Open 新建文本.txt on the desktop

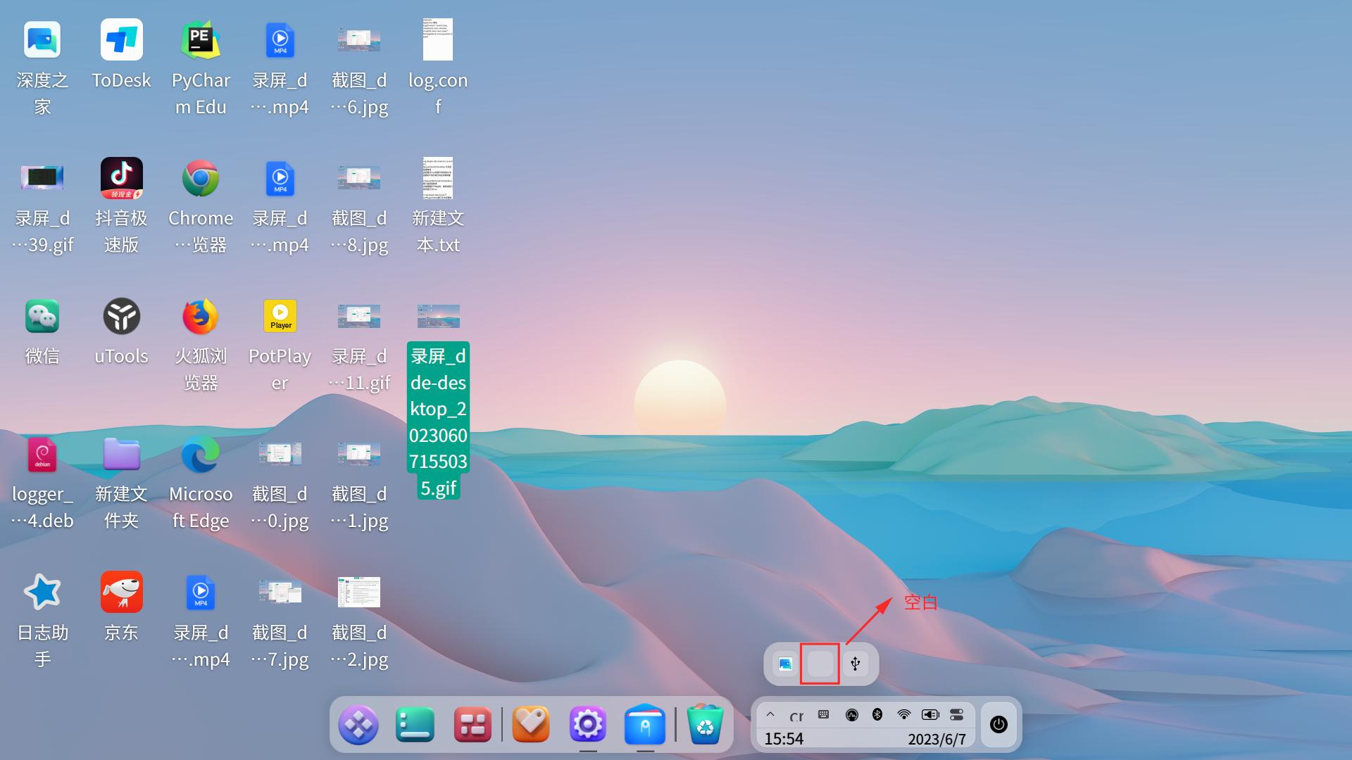pyautogui.click(x=438, y=178)
